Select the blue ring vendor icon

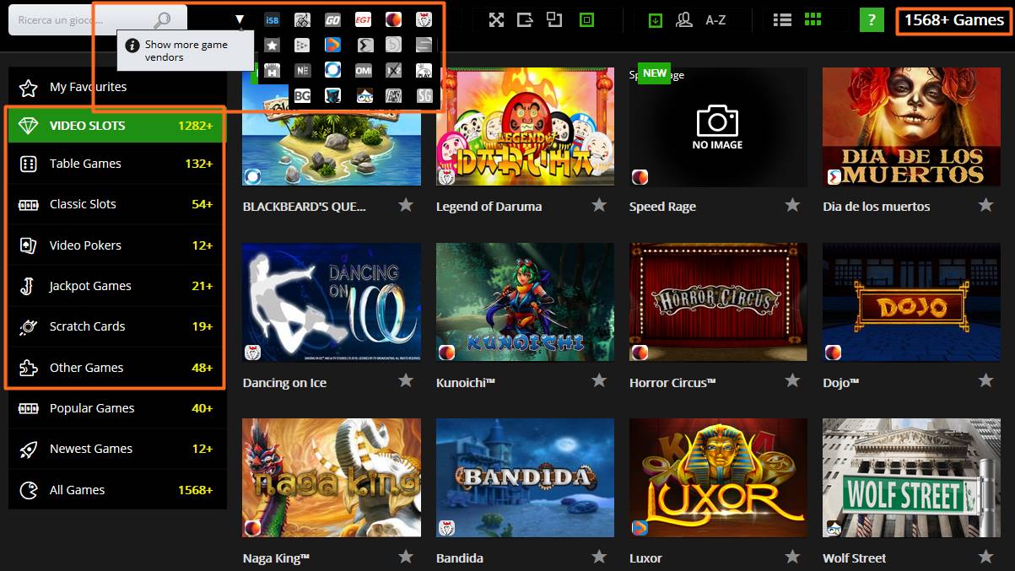332,70
